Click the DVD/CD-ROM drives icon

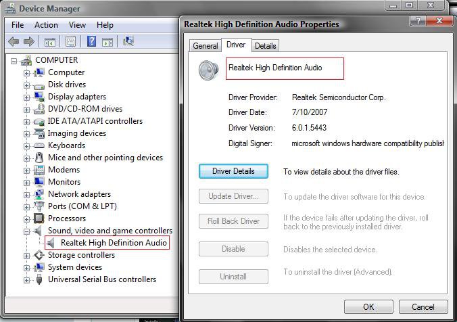[x=39, y=109]
